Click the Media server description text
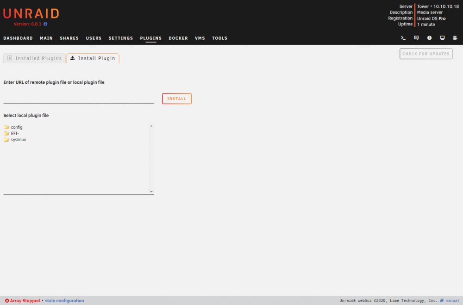 430,12
